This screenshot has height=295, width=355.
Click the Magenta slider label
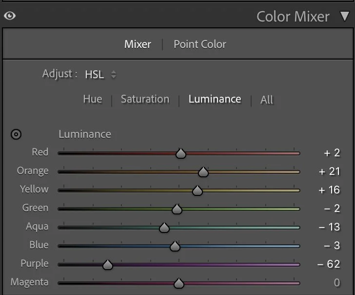29,282
